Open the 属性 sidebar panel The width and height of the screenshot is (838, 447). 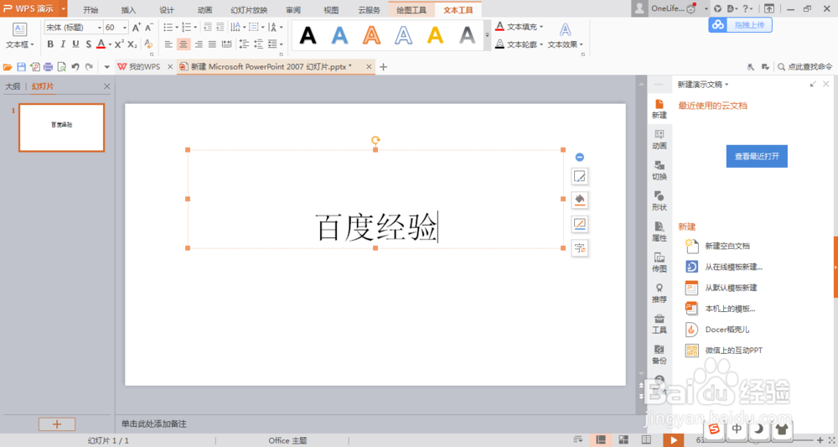point(659,231)
